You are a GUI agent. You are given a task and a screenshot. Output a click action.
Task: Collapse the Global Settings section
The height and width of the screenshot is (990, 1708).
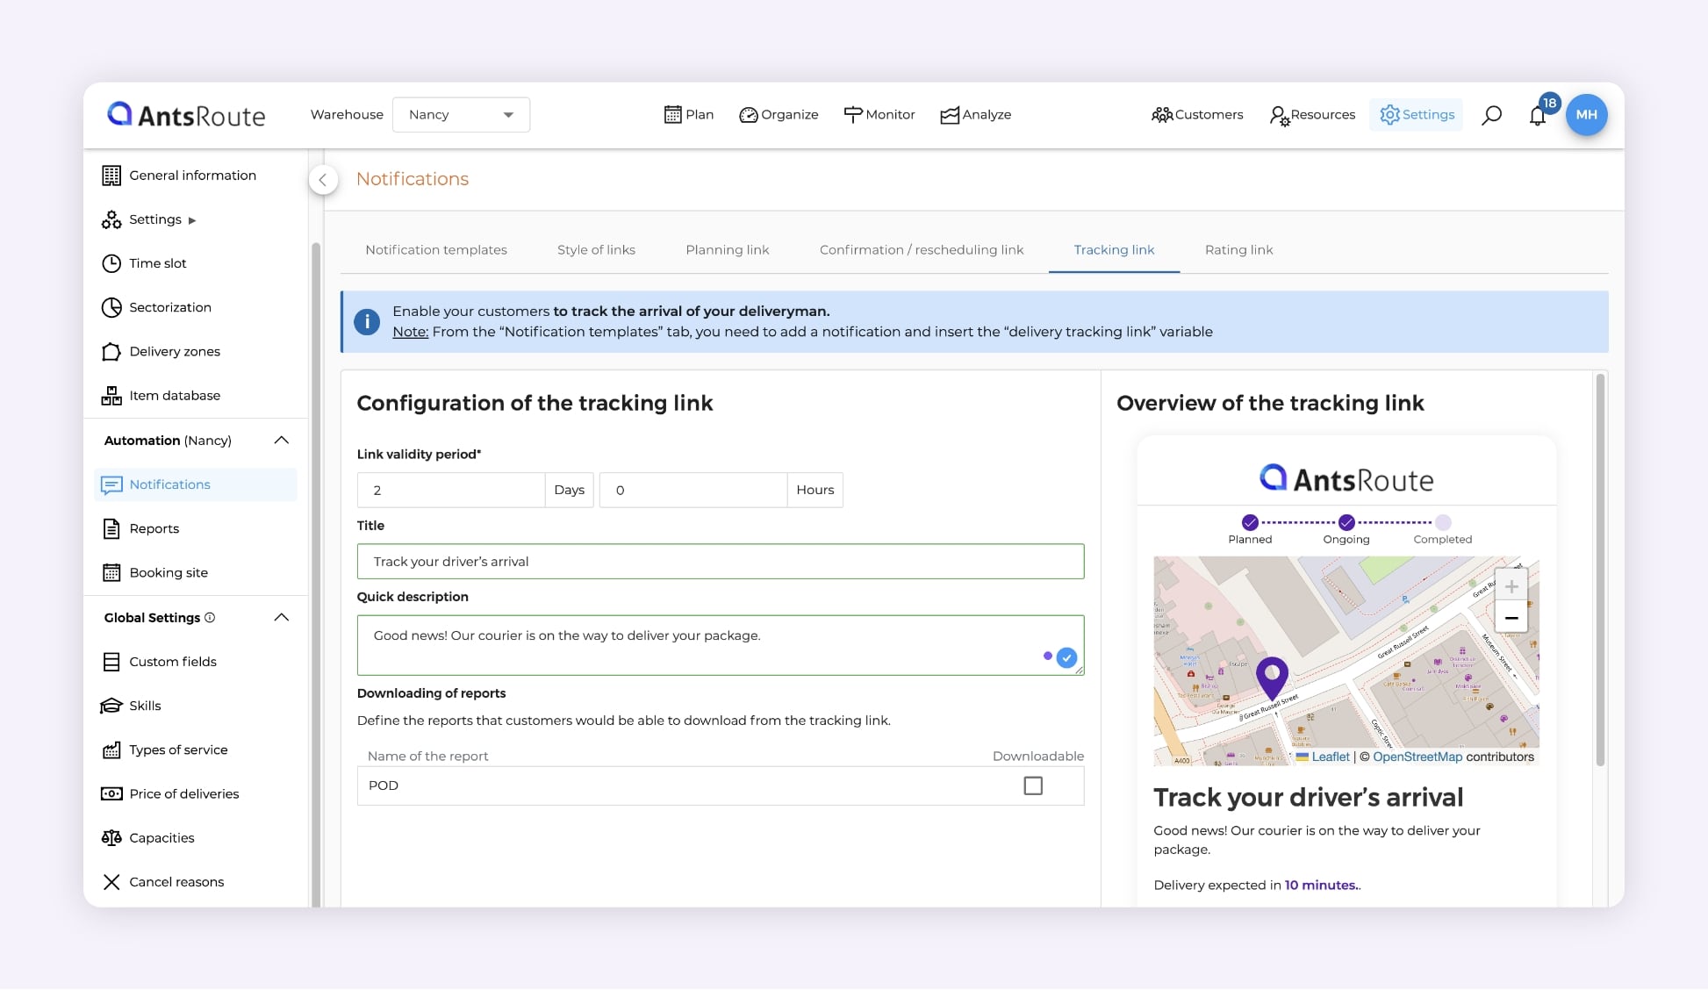tap(282, 617)
